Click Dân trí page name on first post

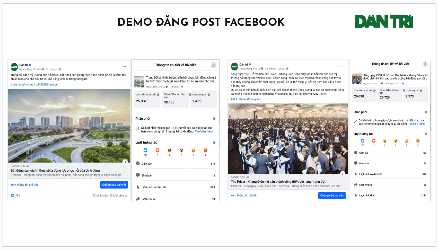(24, 65)
